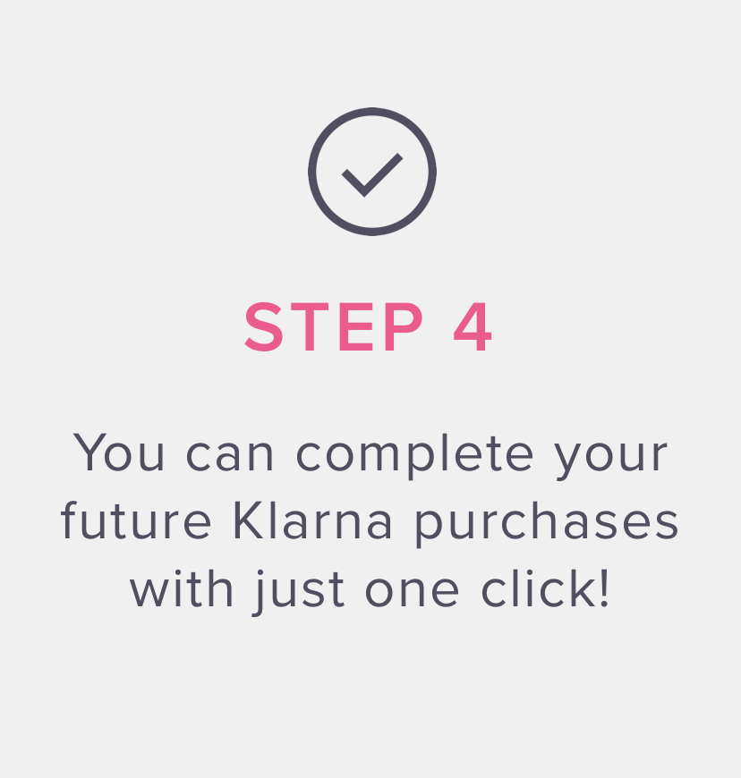
Task: Click the word 'click!' at the end
Action: tap(545, 588)
